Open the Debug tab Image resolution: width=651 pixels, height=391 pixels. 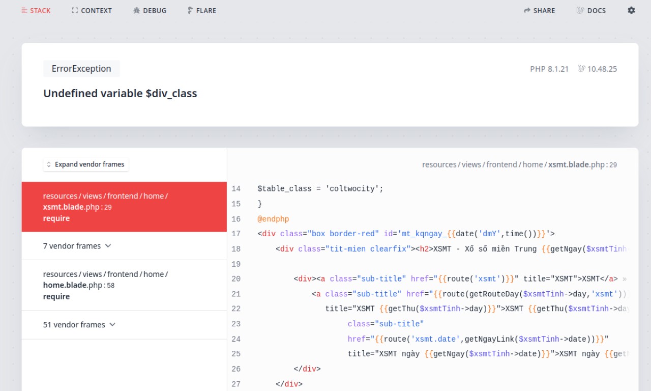[150, 10]
